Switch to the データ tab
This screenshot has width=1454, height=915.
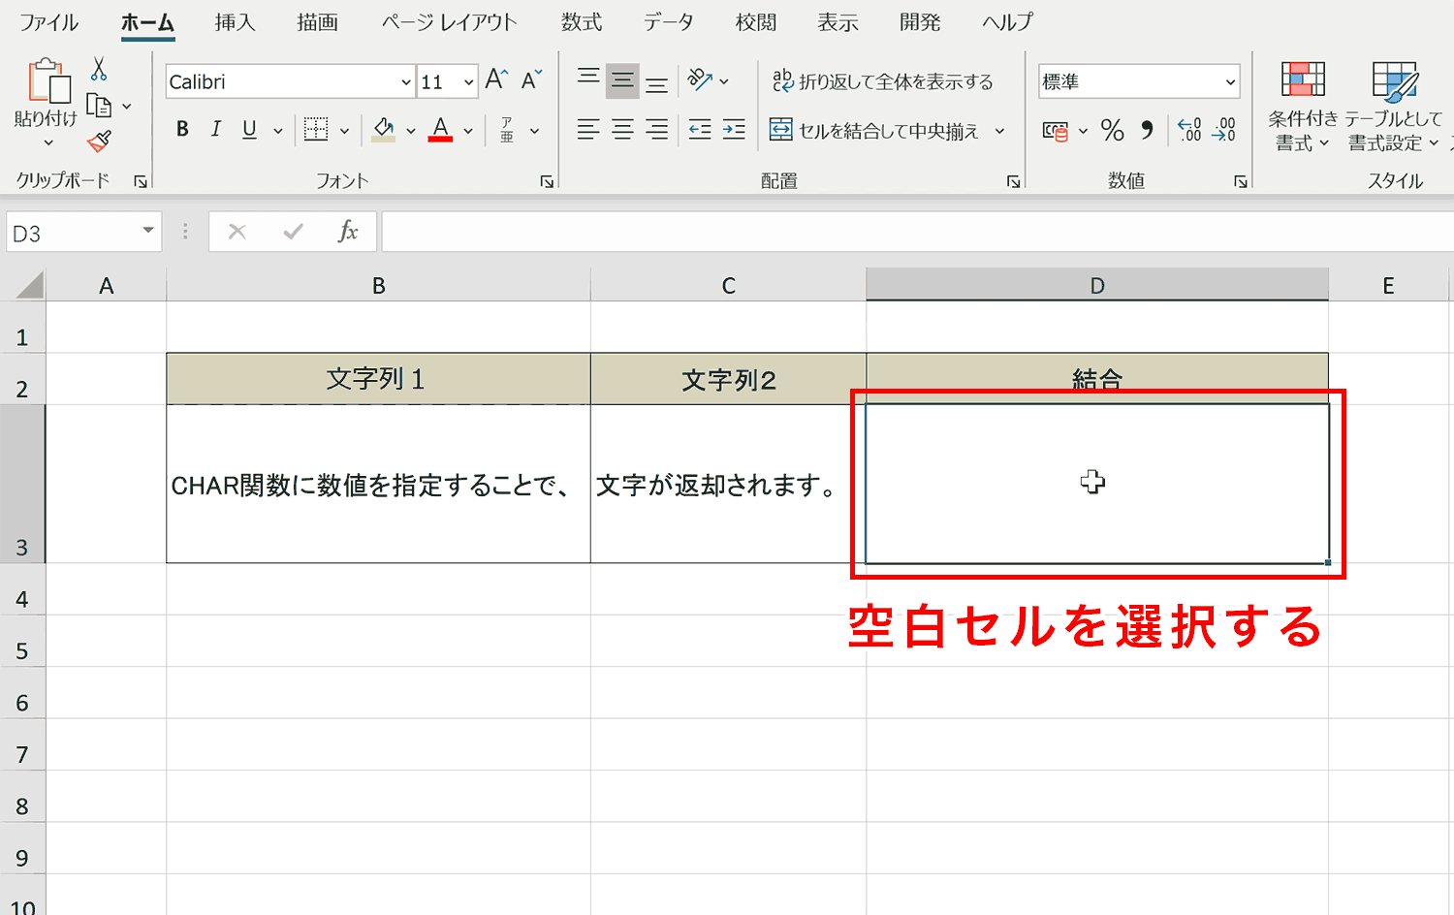(x=669, y=22)
